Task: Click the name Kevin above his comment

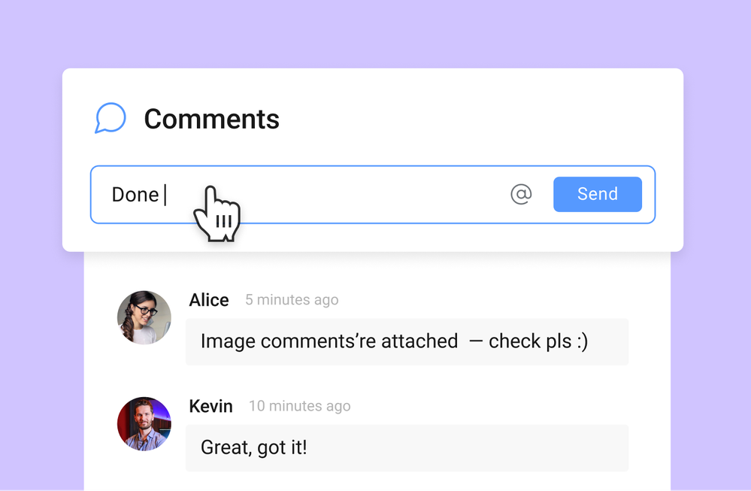Action: click(210, 406)
